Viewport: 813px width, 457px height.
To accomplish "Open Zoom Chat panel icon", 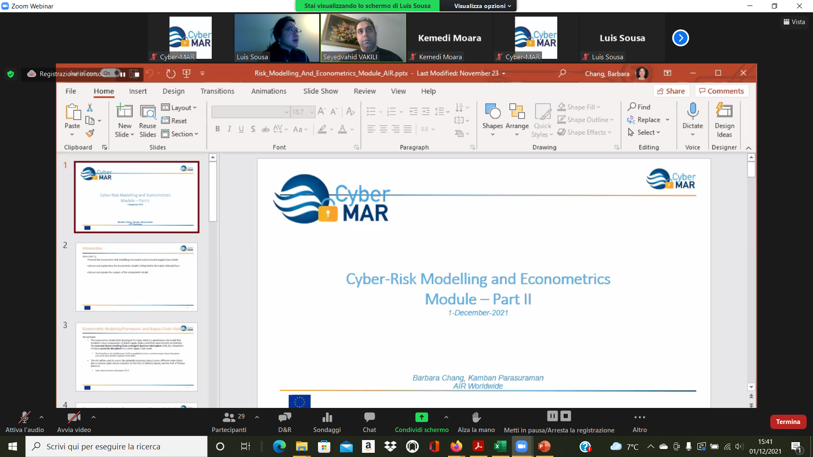I will tap(369, 418).
